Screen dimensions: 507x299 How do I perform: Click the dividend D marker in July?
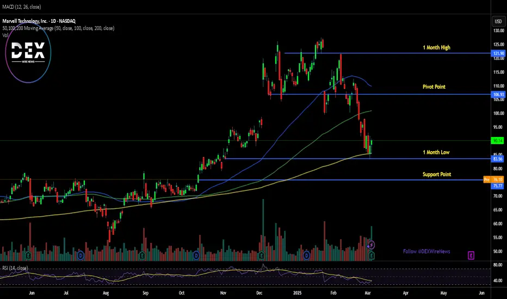tap(81, 256)
